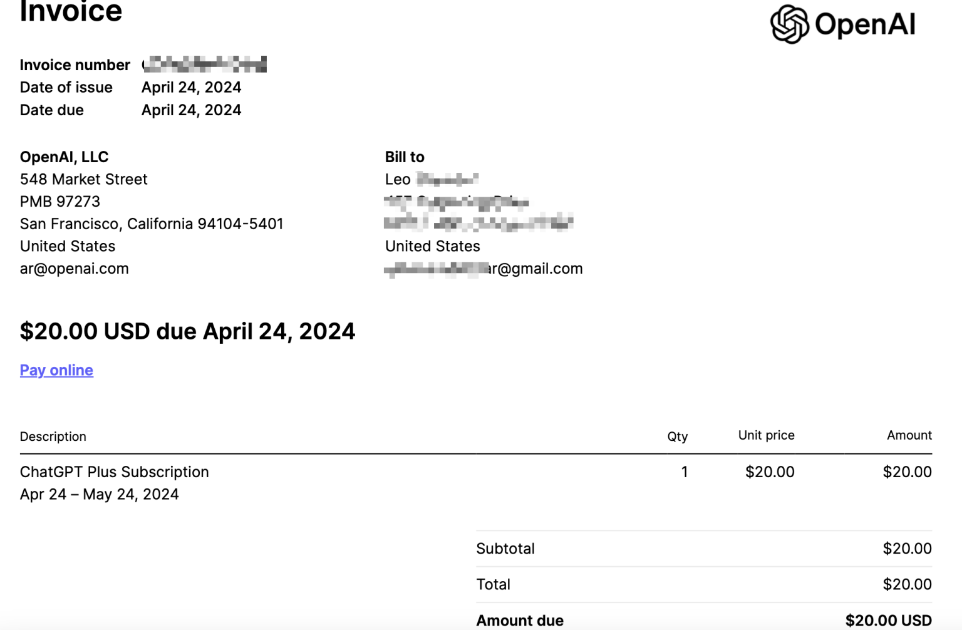This screenshot has width=962, height=630.
Task: Click the Qty column header
Action: (x=677, y=436)
